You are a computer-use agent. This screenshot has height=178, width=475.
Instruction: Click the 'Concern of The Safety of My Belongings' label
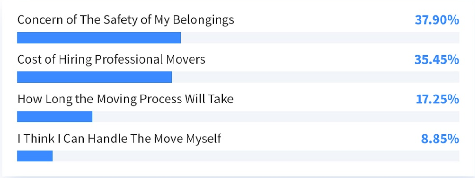click(126, 20)
